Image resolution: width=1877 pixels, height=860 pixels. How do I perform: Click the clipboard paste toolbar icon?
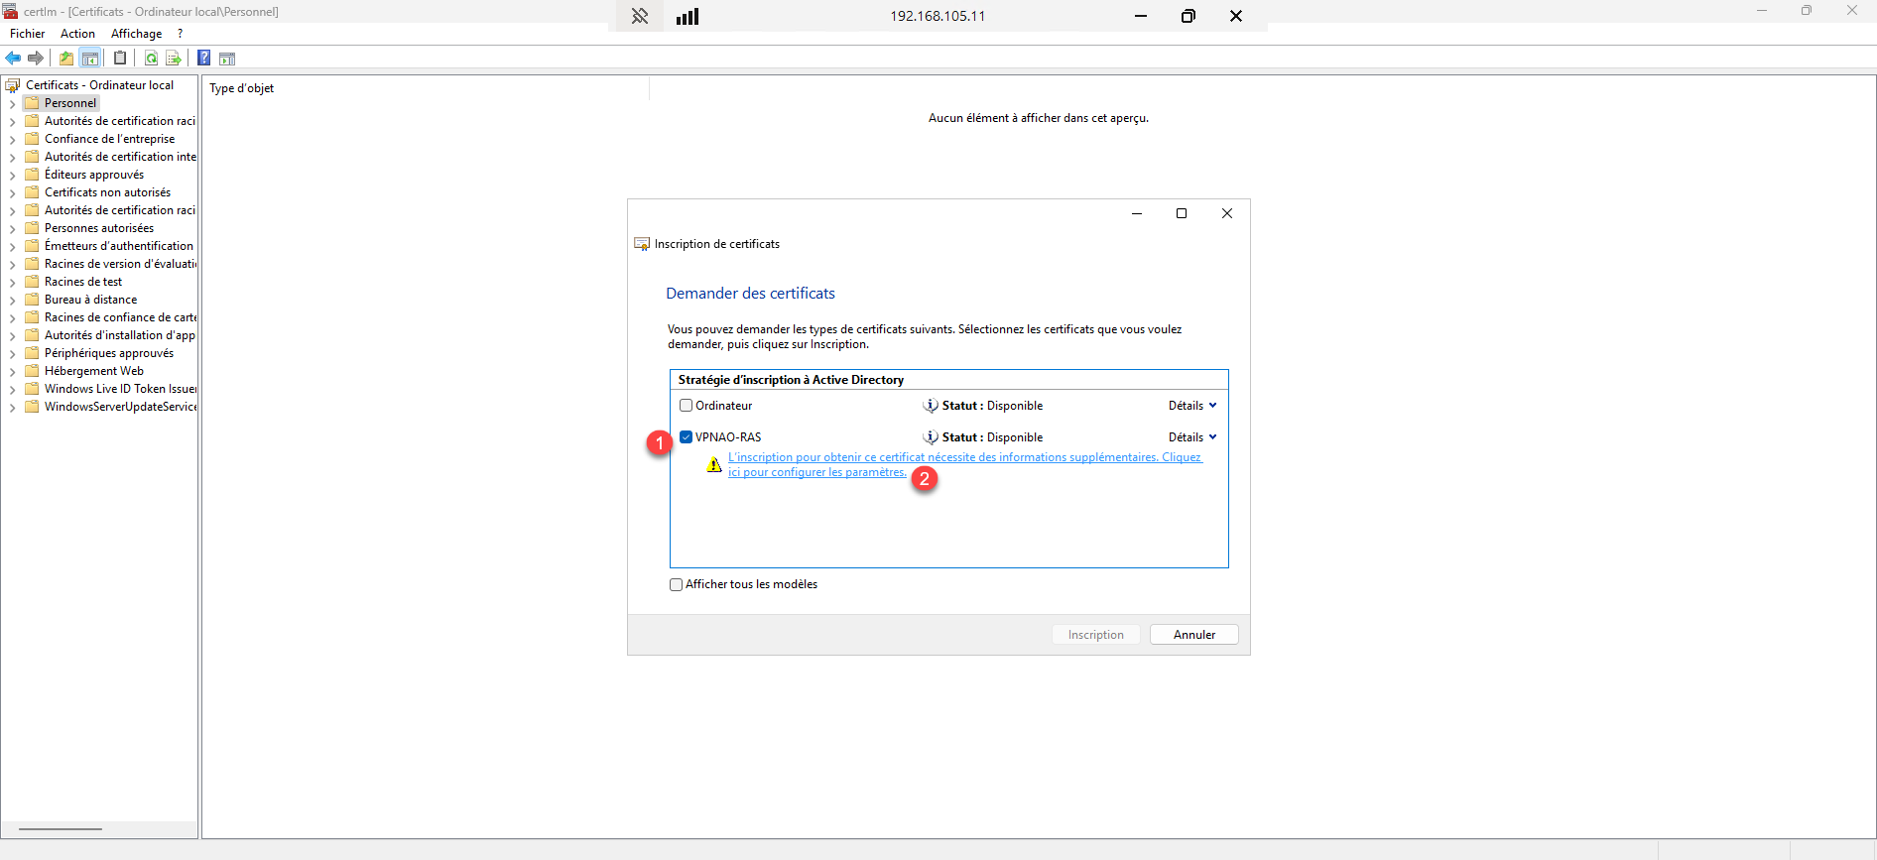[x=120, y=59]
